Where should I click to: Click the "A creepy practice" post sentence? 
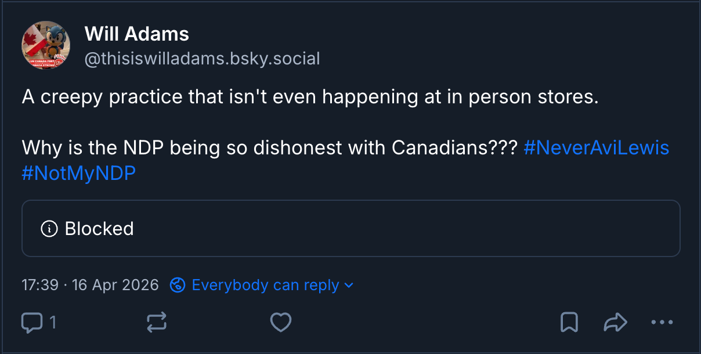coord(310,96)
